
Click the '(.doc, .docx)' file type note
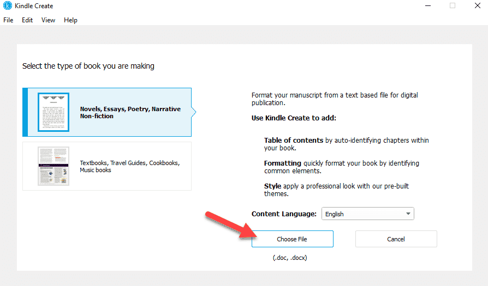(290, 258)
